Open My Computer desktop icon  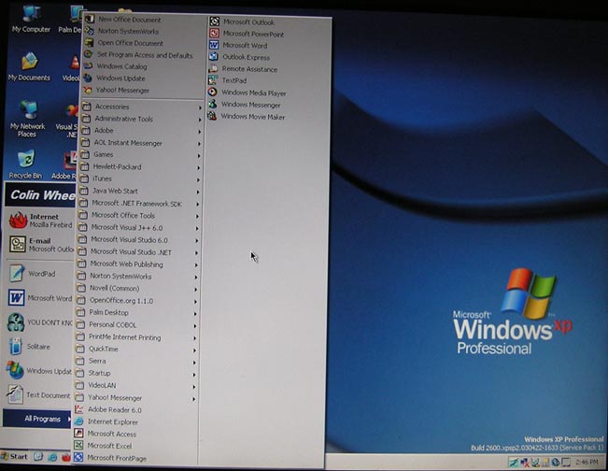[31, 20]
